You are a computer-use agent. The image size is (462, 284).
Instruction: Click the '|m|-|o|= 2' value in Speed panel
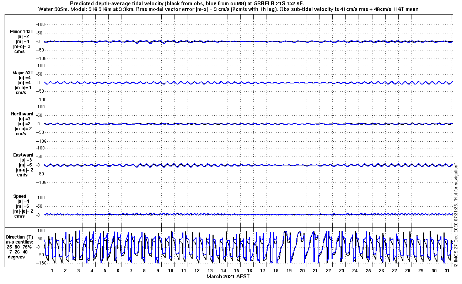coord(23,211)
